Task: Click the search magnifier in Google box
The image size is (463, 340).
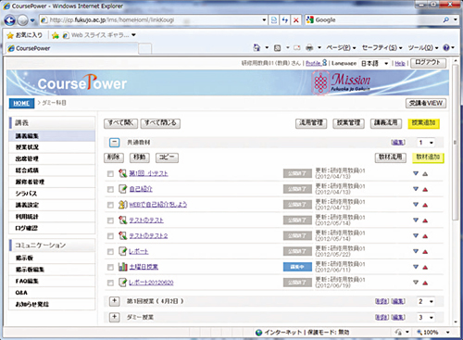Action: coord(446,20)
